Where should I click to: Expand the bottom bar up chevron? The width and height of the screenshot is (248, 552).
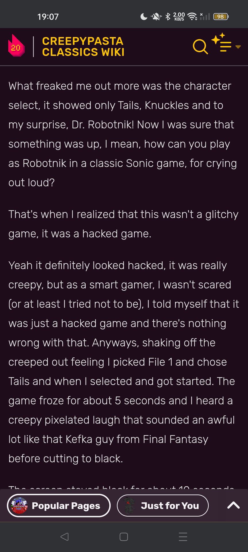[x=233, y=505]
